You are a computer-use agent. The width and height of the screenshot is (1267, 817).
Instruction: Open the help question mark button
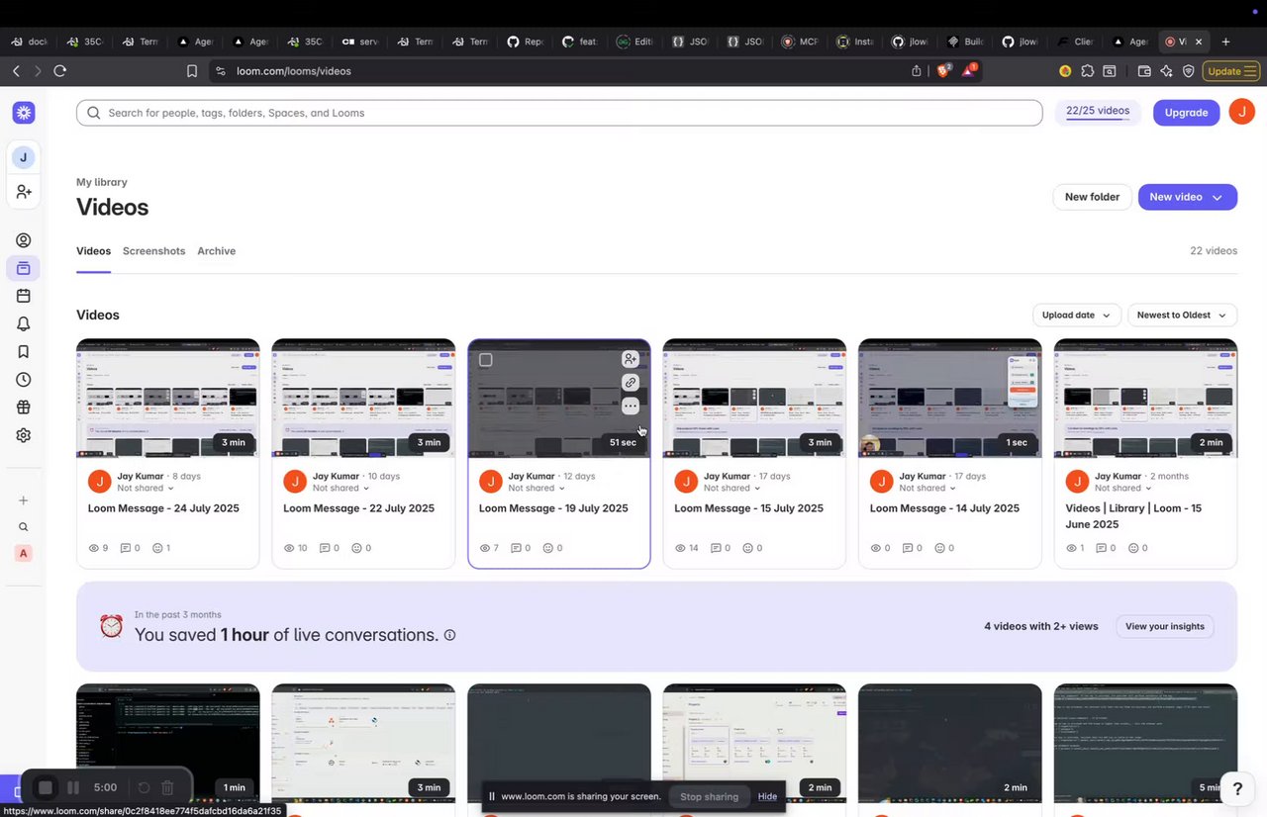(x=1237, y=788)
